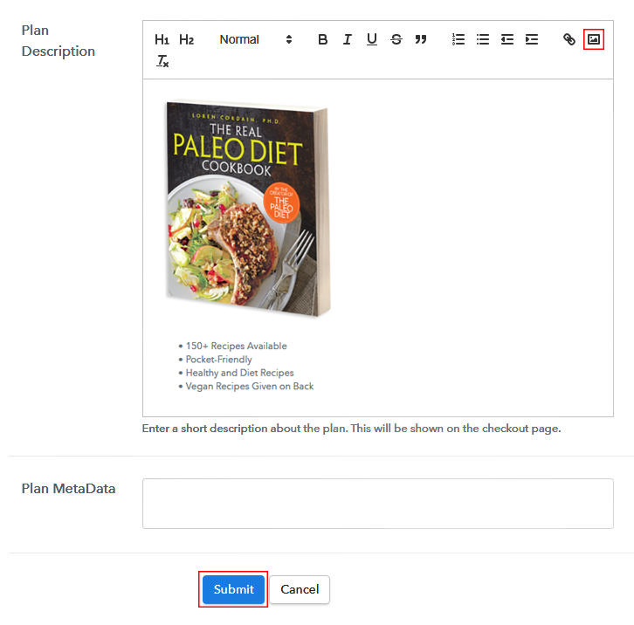Screen dimensions: 634x625
Task: Increase indent of text
Action: tap(532, 39)
